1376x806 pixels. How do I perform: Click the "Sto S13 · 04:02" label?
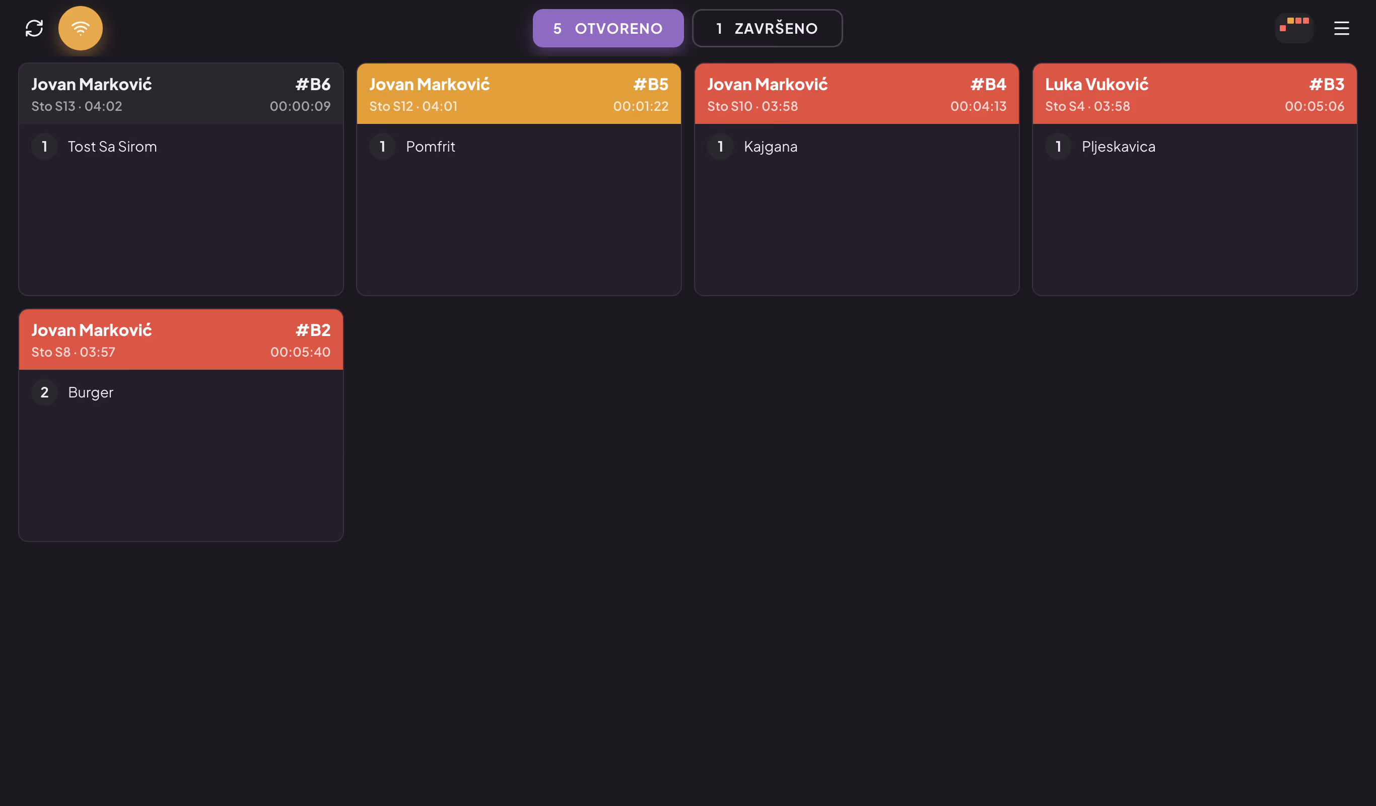click(77, 106)
